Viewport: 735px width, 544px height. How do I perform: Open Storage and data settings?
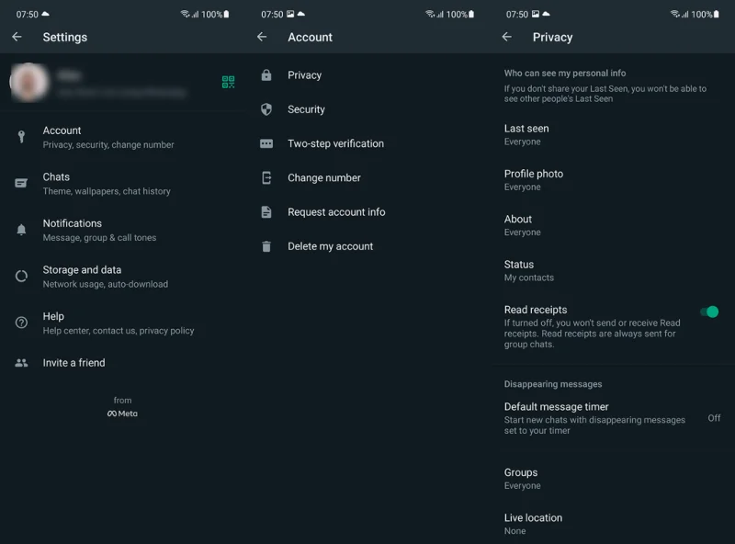pyautogui.click(x=122, y=277)
